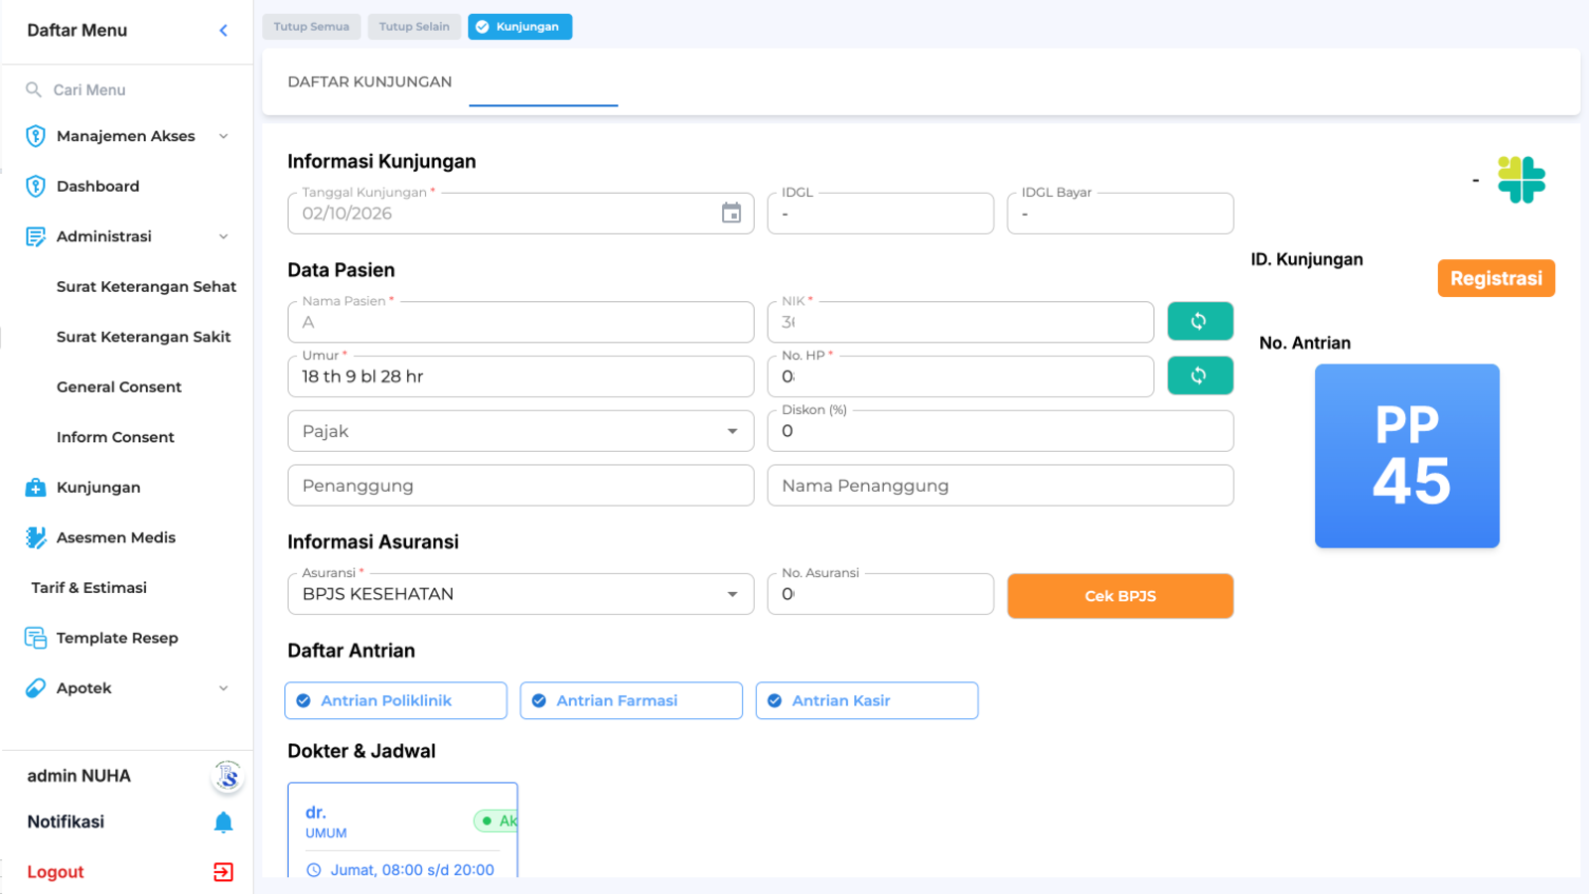The height and width of the screenshot is (894, 1589).
Task: Click the Nama Penanggung input field
Action: [1000, 486]
